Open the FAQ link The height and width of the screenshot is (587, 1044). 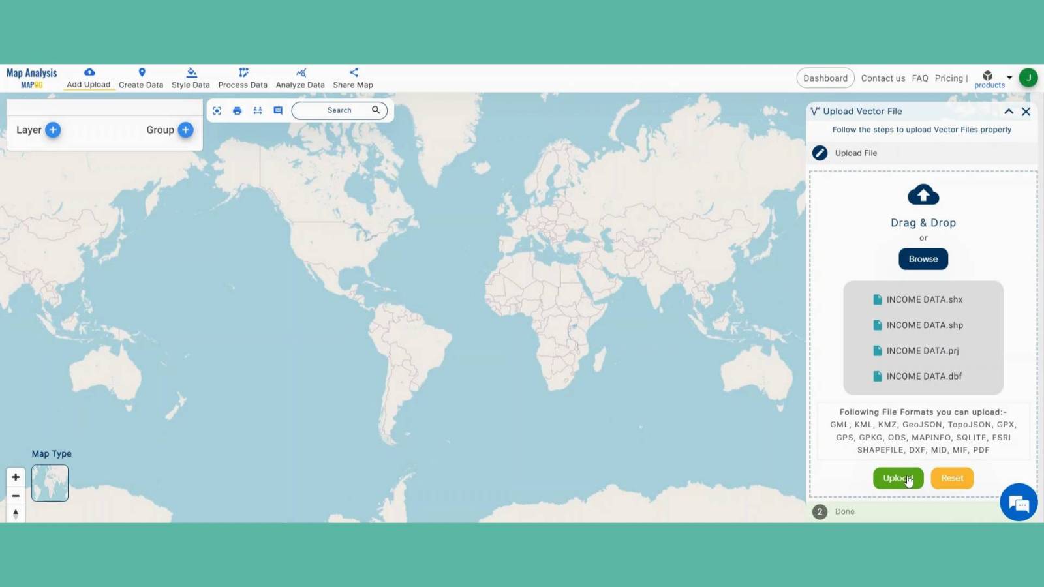(920, 78)
